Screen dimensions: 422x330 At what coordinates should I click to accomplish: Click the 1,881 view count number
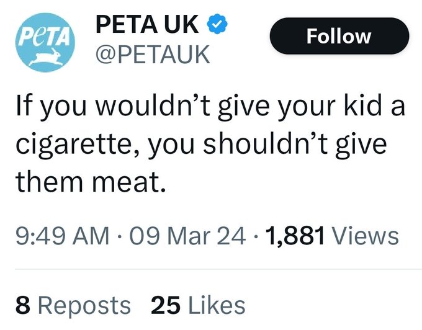pos(295,236)
